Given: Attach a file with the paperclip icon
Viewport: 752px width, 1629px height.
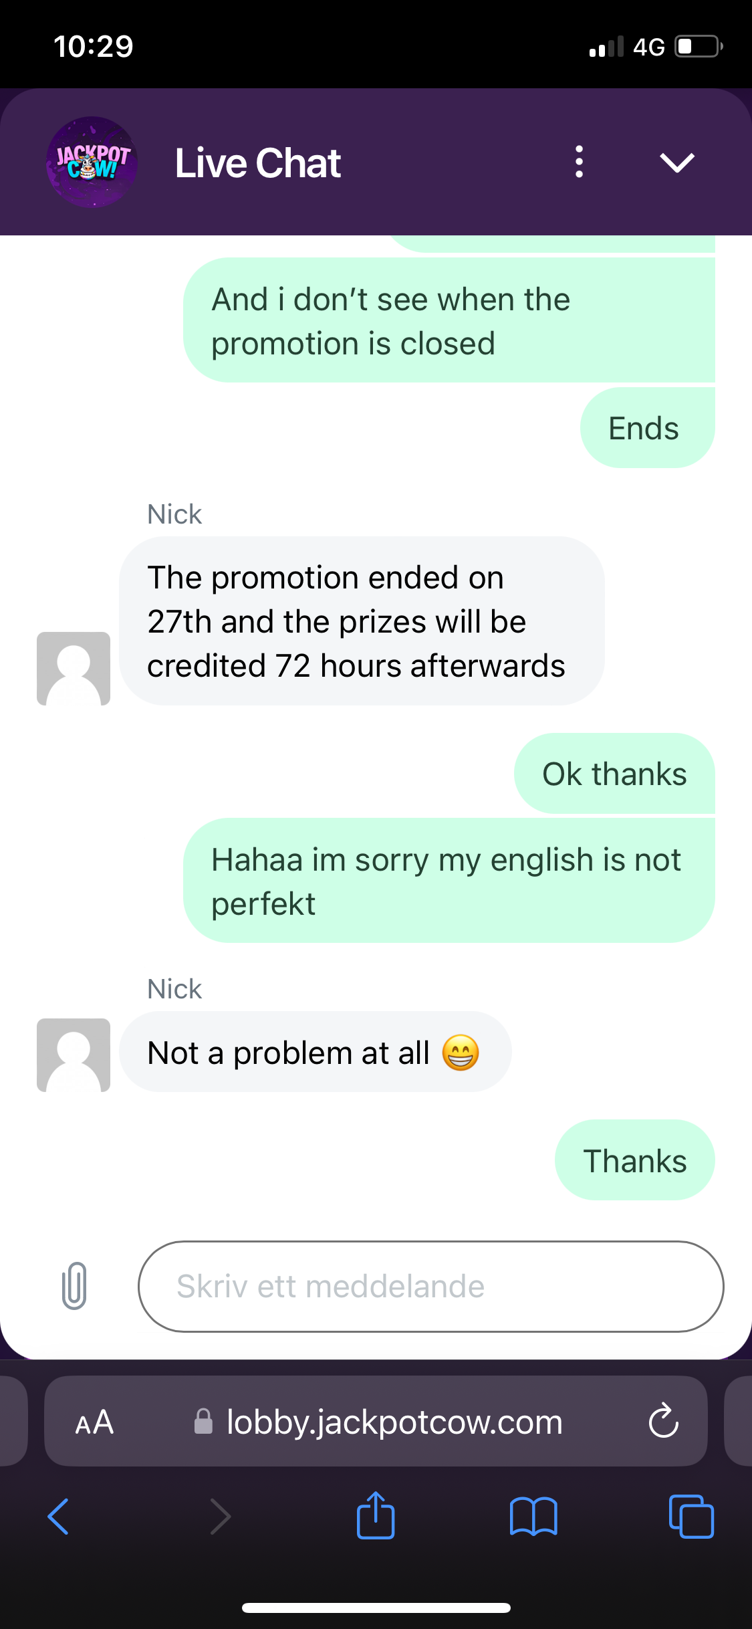Looking at the screenshot, I should tap(74, 1285).
